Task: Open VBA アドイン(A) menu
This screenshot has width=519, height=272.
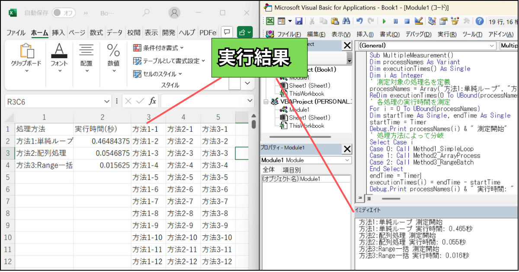Action: click(501, 34)
